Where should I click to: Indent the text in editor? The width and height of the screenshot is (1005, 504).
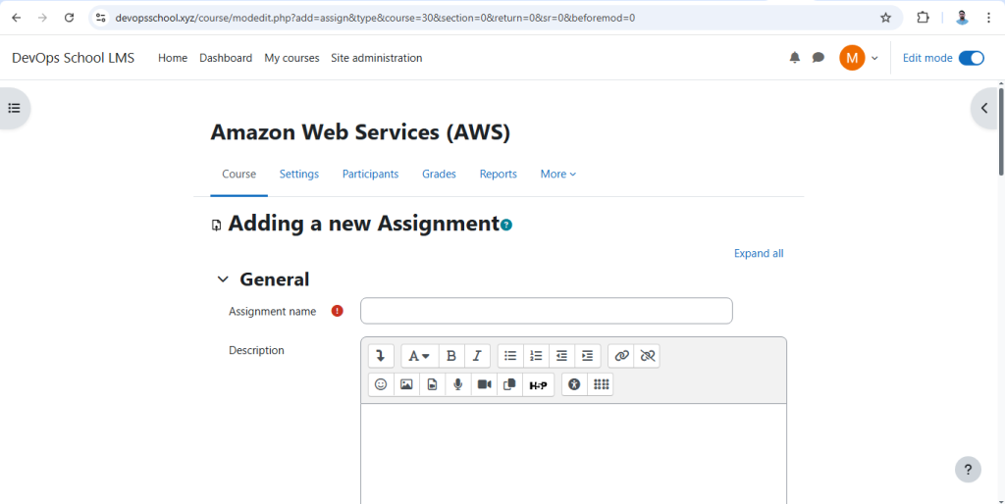click(587, 355)
